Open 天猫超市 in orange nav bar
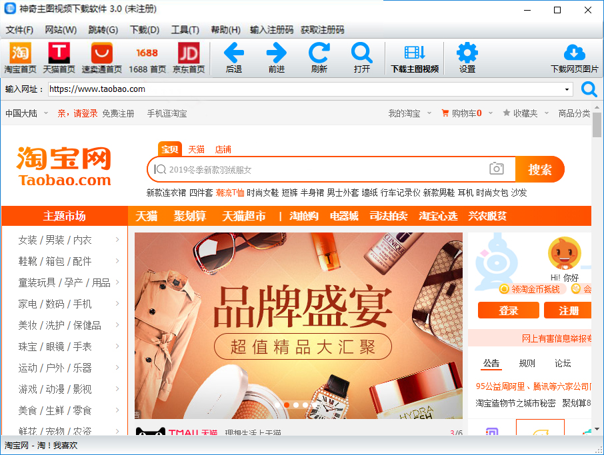Viewport: 604px width, 455px height. 244,216
